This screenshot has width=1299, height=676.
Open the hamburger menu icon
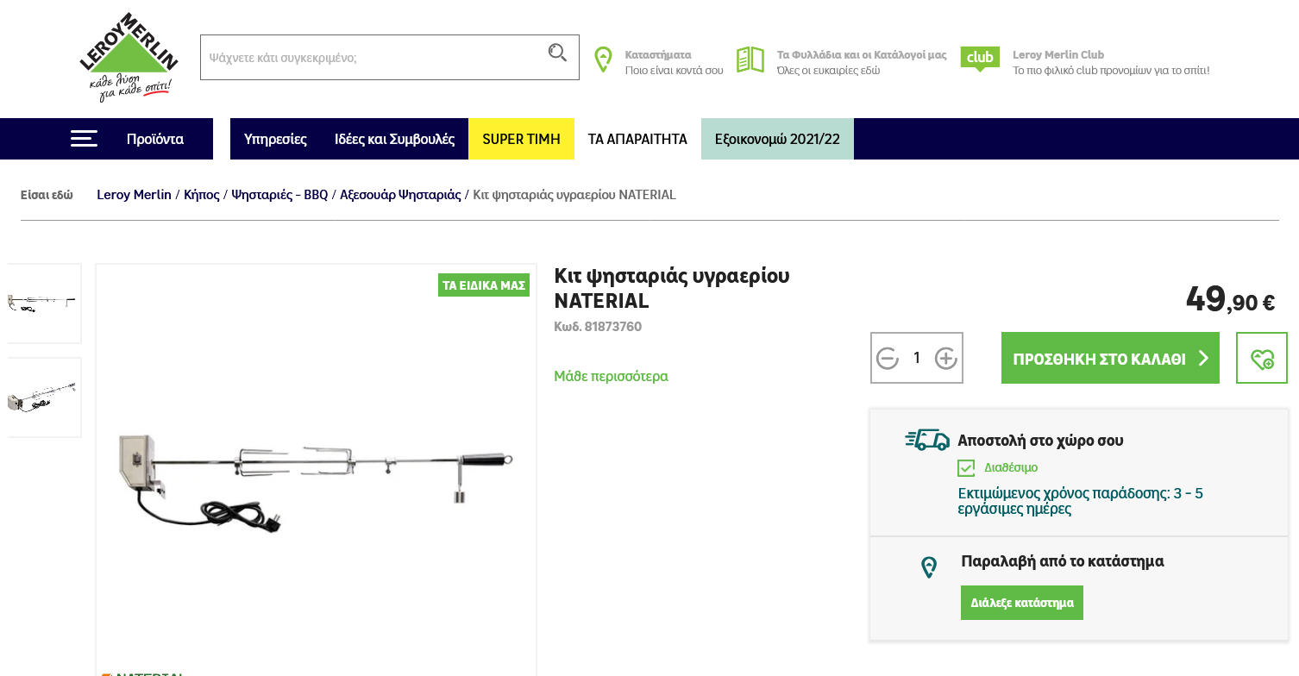coord(84,139)
